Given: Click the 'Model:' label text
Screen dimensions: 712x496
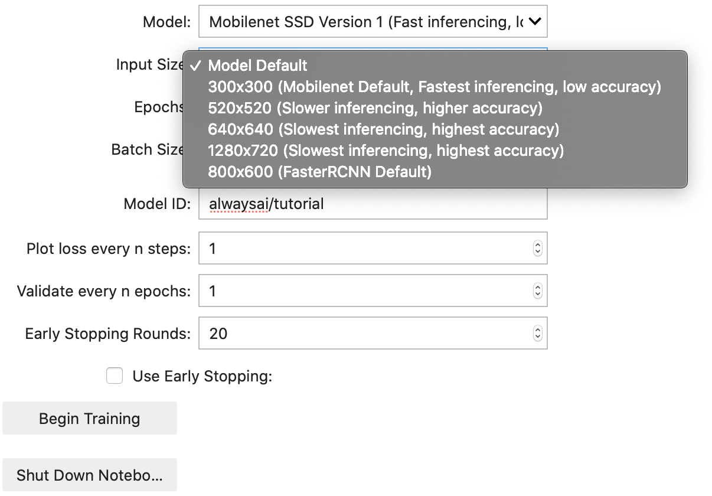Looking at the screenshot, I should [x=167, y=22].
